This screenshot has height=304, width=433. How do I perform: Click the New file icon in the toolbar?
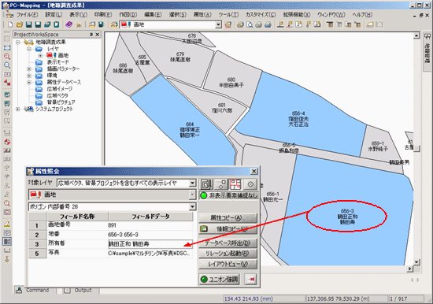[10, 24]
